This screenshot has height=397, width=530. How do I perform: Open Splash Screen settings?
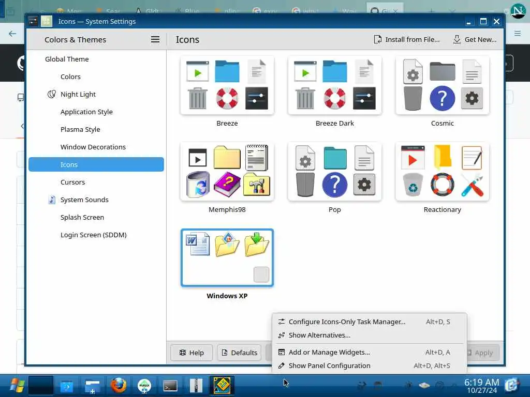(x=96, y=217)
